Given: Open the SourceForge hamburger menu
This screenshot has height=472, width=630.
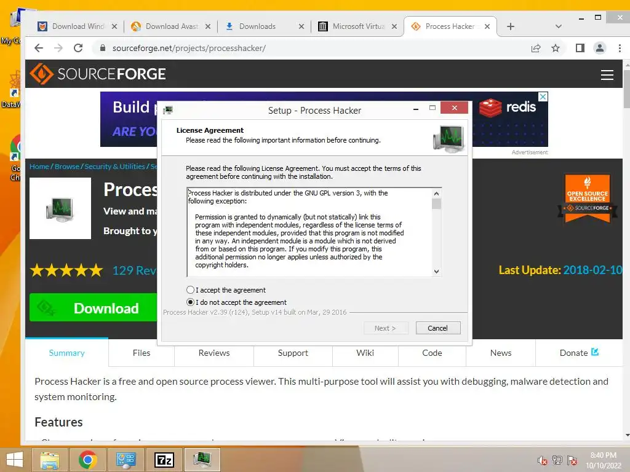Looking at the screenshot, I should [607, 74].
